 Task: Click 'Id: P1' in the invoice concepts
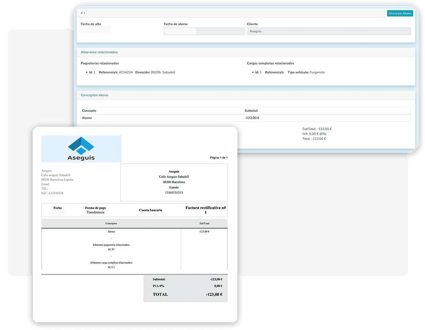[111, 250]
